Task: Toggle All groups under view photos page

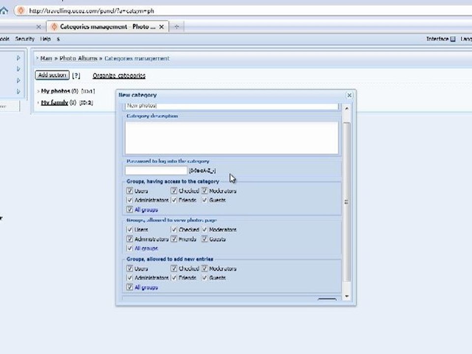Action: coord(129,248)
